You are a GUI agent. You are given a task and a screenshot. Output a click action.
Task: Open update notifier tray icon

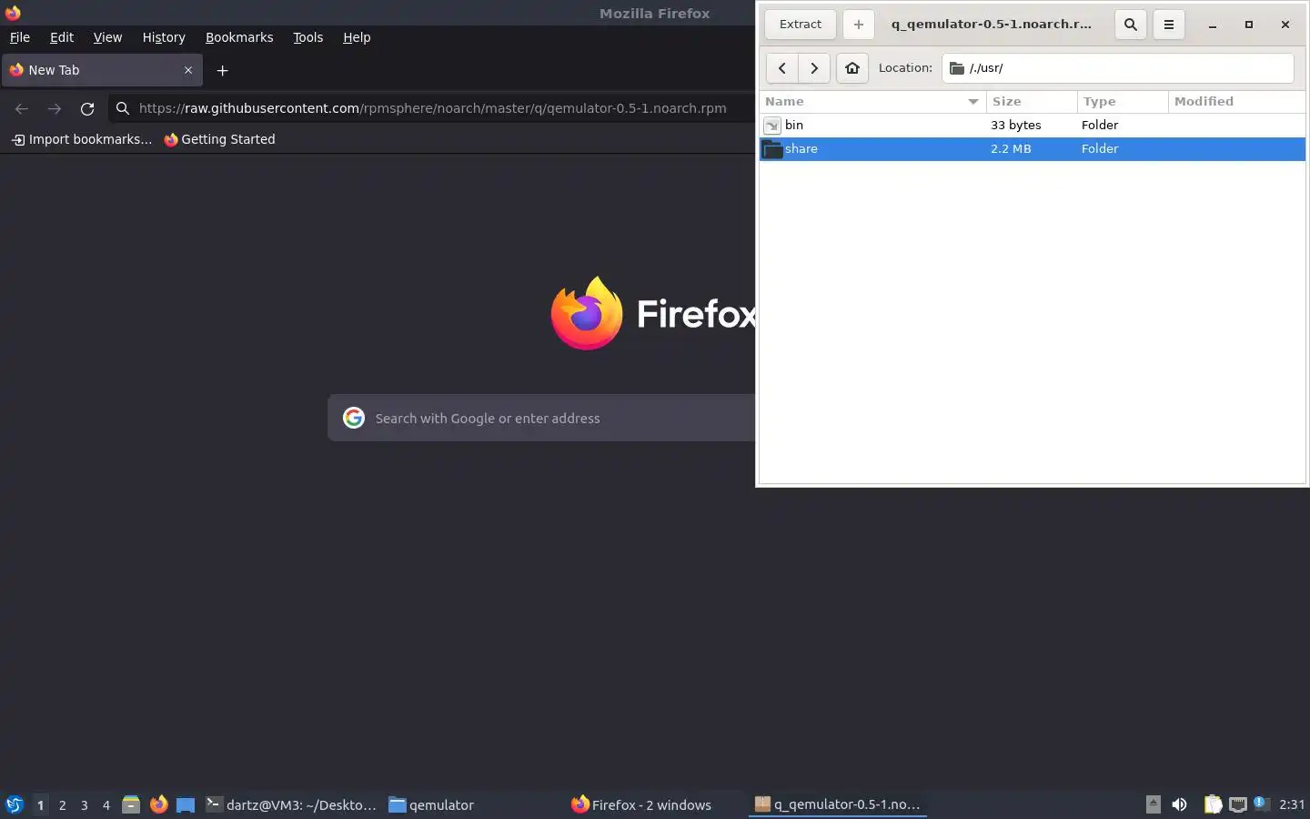coord(1261,804)
